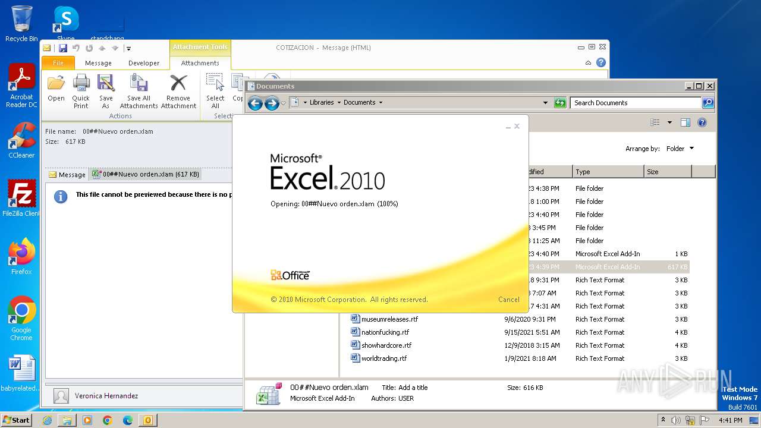Click Save All Attachments in the ribbon

point(139,91)
